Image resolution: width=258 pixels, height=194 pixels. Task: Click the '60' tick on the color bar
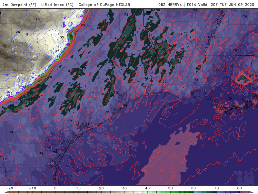pos(193,188)
